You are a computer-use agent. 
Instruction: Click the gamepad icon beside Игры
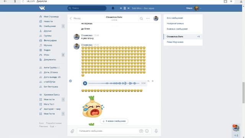(x=41, y=55)
